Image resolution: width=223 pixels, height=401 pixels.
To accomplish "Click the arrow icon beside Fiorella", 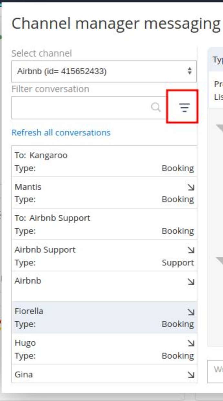I will click(191, 312).
